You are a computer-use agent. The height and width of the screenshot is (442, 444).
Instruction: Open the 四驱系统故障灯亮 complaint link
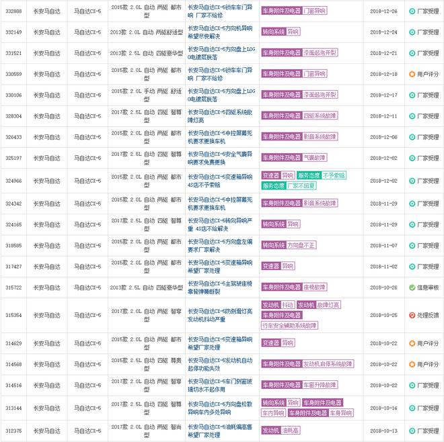coord(220,116)
